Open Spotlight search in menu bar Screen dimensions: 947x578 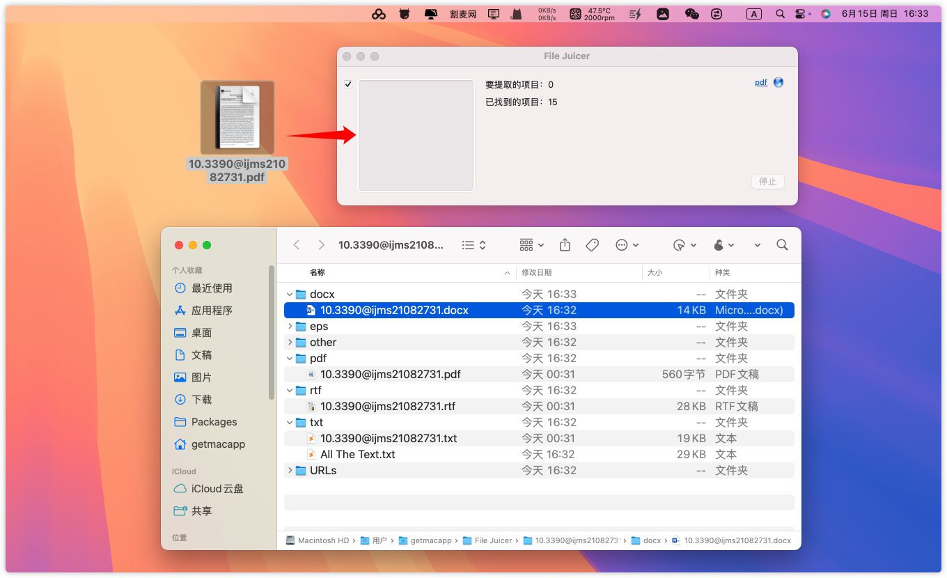point(780,14)
